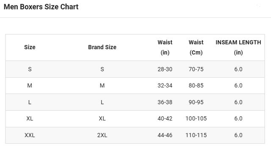Screen dimensions: 271x157
Task: Click the Waist (in) column header
Action: coord(165,48)
